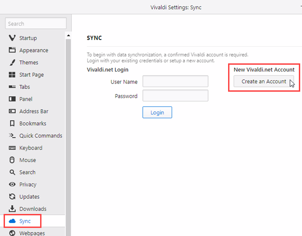Select Mouse settings category
This screenshot has height=236, width=302.
[32, 160]
